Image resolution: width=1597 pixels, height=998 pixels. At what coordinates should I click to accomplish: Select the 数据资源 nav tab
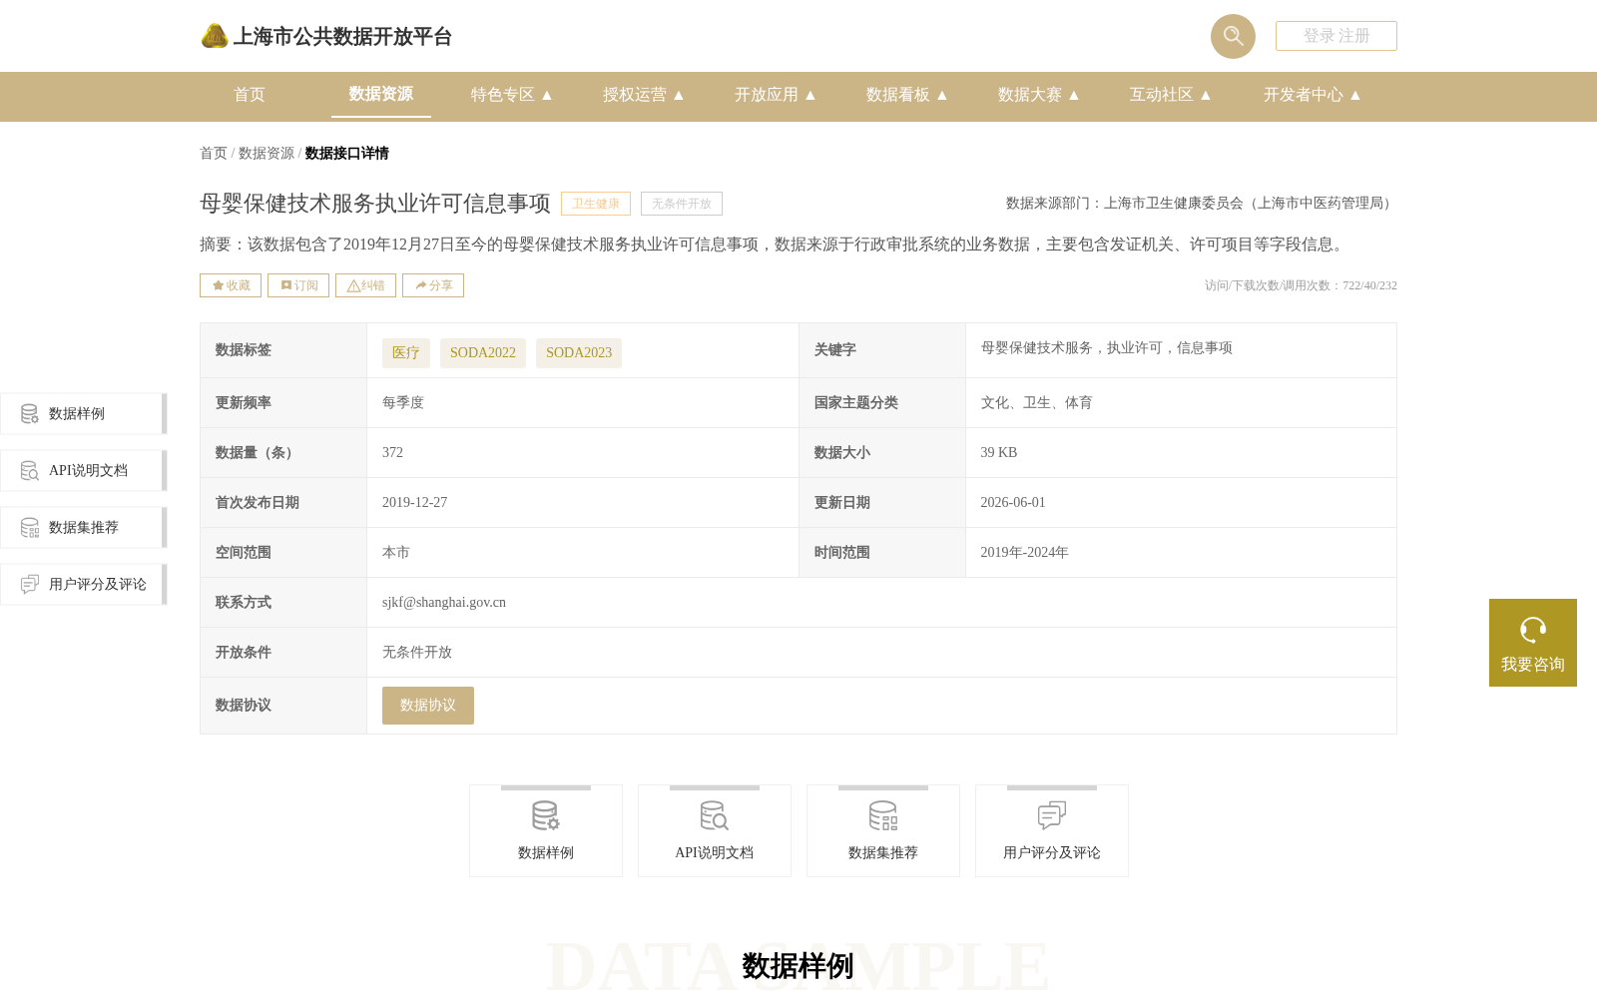click(x=381, y=94)
